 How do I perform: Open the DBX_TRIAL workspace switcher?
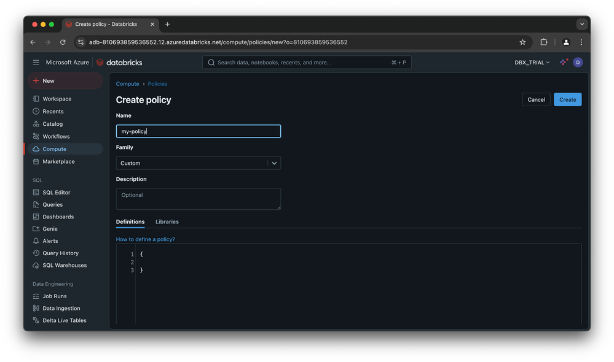click(532, 63)
